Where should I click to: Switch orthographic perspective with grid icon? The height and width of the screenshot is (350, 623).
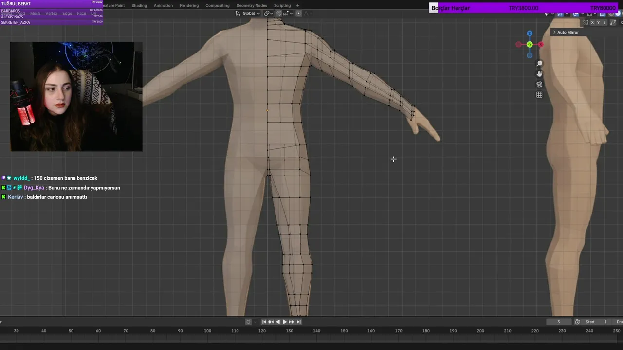[x=539, y=95]
